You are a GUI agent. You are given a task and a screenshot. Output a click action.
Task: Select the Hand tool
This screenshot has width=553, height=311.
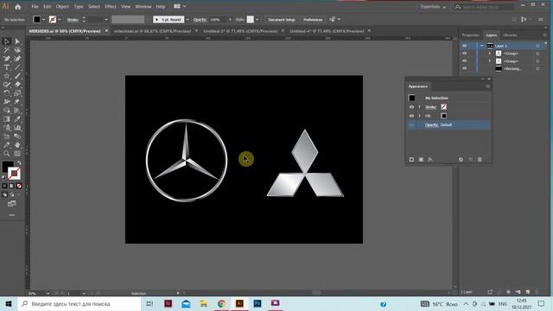(17, 145)
